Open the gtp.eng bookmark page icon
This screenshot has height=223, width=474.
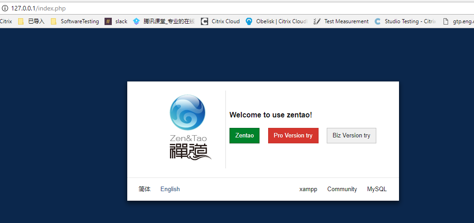pyautogui.click(x=445, y=21)
